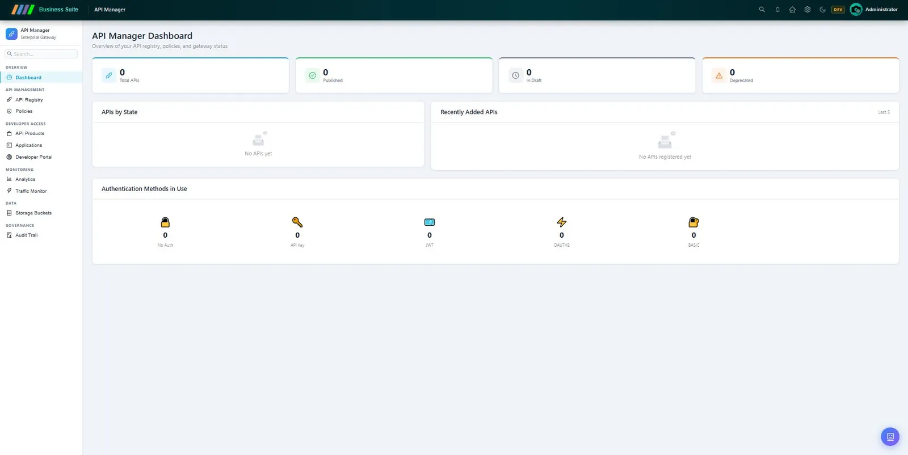Click the 'Recently Added APIs' heading
This screenshot has height=455, width=908.
tap(469, 112)
